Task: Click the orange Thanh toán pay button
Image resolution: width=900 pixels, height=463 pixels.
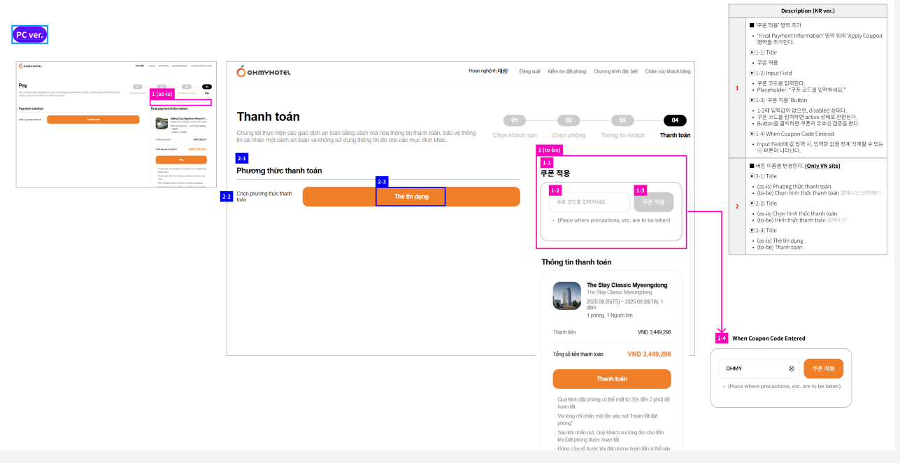Action: click(x=611, y=379)
